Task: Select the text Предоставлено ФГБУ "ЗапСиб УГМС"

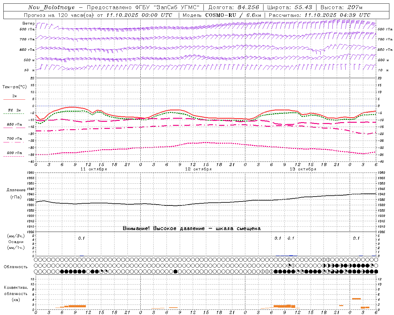Action: tap(143, 7)
